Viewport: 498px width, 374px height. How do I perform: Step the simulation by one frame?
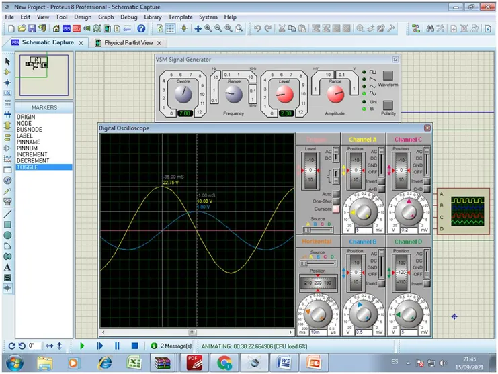(x=100, y=346)
